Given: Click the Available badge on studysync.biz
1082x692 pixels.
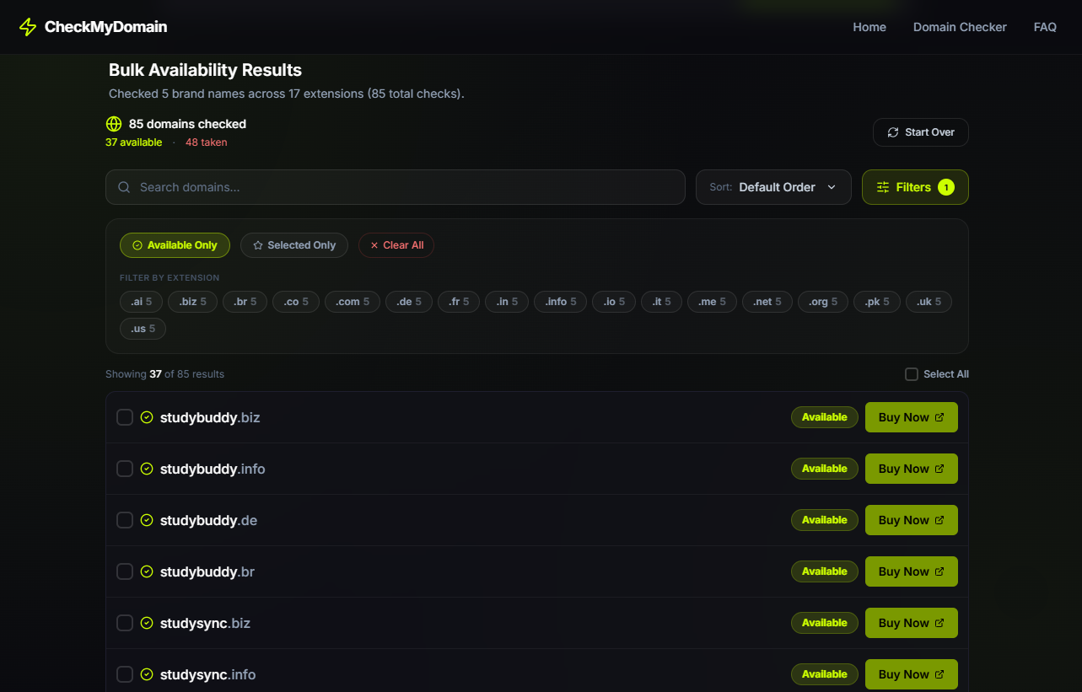Looking at the screenshot, I should click(x=825, y=623).
